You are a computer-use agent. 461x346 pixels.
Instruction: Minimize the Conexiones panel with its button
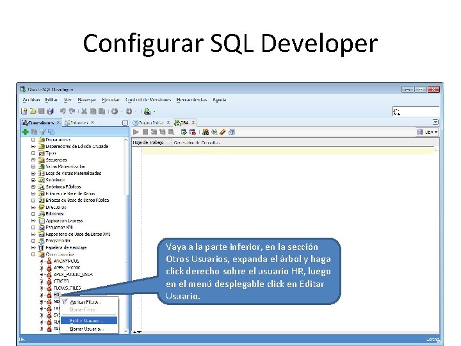pos(125,122)
